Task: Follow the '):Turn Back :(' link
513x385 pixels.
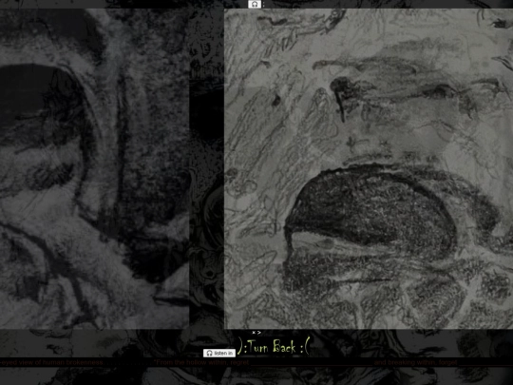Action: coord(274,346)
